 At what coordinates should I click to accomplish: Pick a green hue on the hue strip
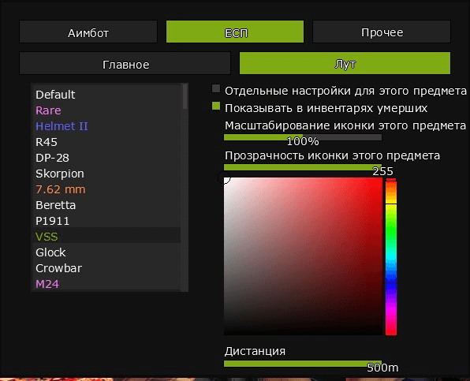(391, 228)
